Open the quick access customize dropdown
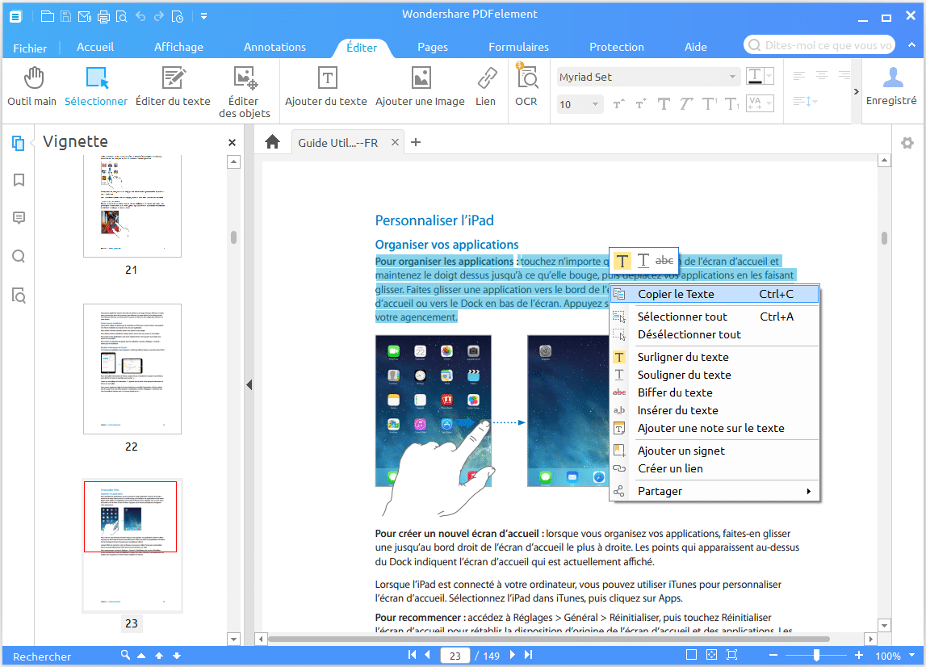 pos(203,16)
